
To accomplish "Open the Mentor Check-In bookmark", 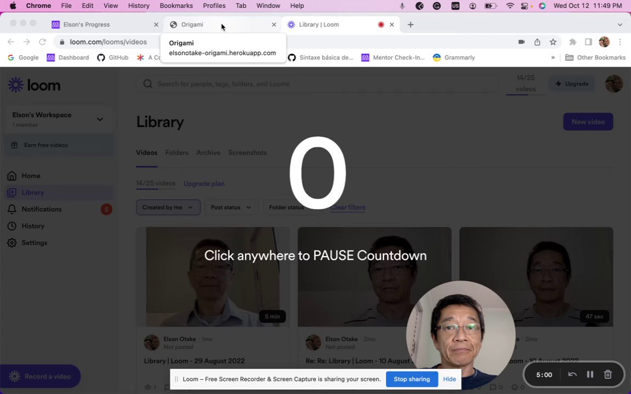I will (393, 57).
